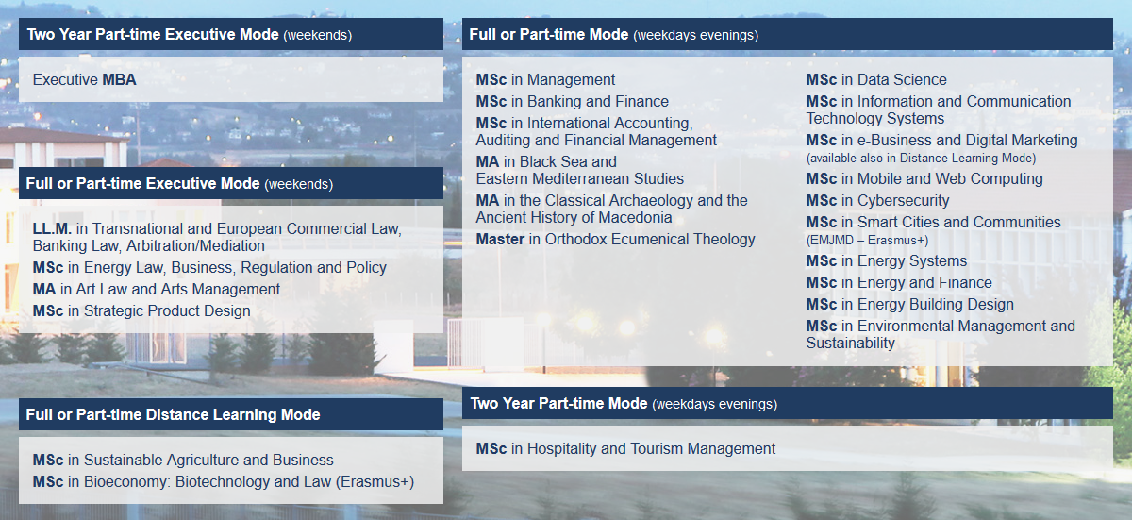Viewport: 1132px width, 520px height.
Task: Open MSc in Strategic Product Design
Action: click(141, 310)
